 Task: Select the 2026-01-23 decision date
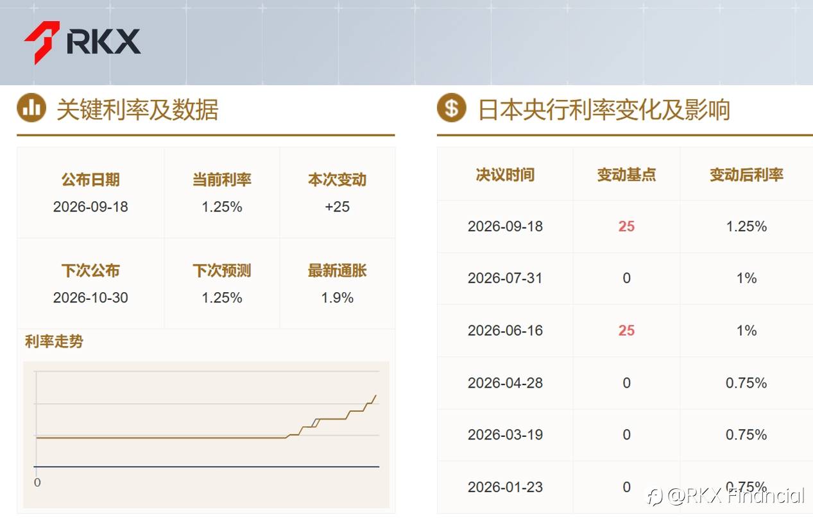[x=505, y=488]
